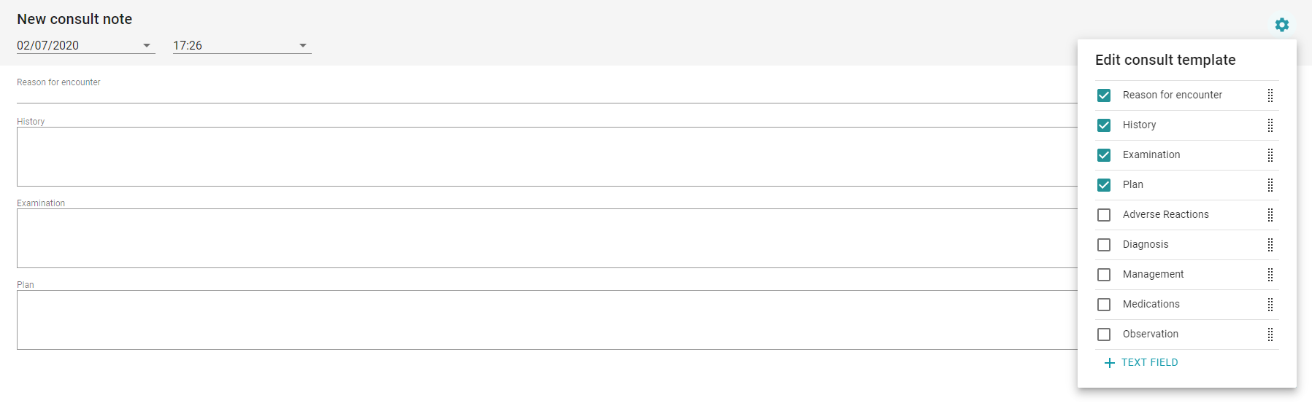This screenshot has height=403, width=1312.
Task: Click the History row drag handle
Action: click(x=1270, y=125)
